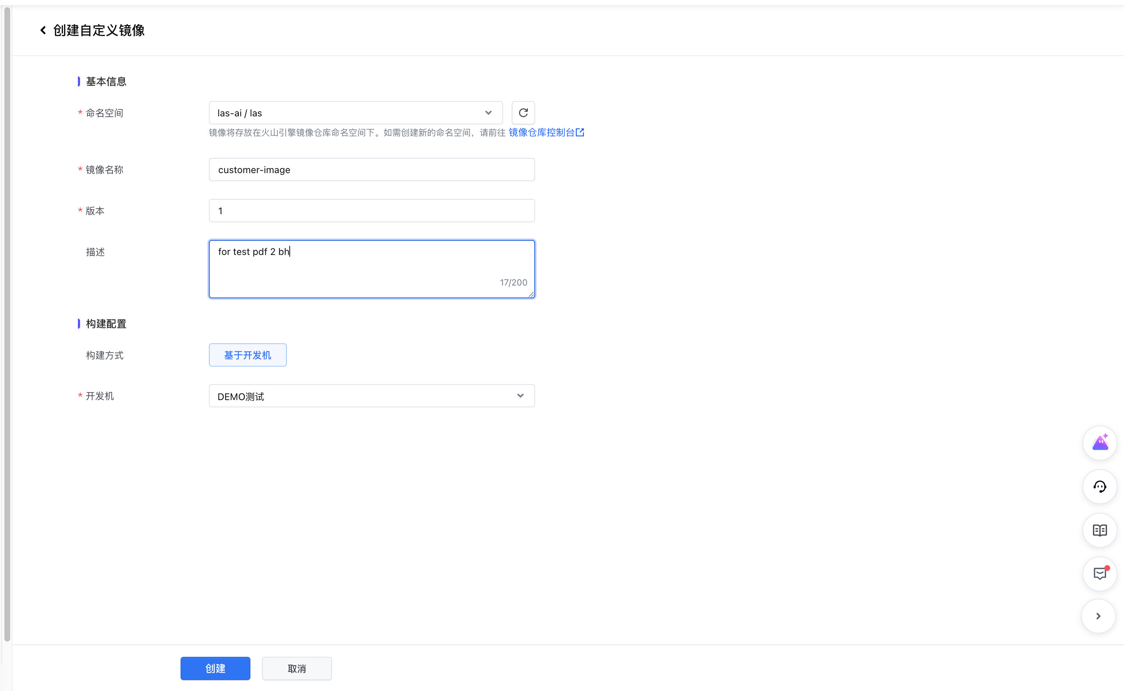1124x691 pixels.
Task: Click the 创建 button
Action: [215, 668]
